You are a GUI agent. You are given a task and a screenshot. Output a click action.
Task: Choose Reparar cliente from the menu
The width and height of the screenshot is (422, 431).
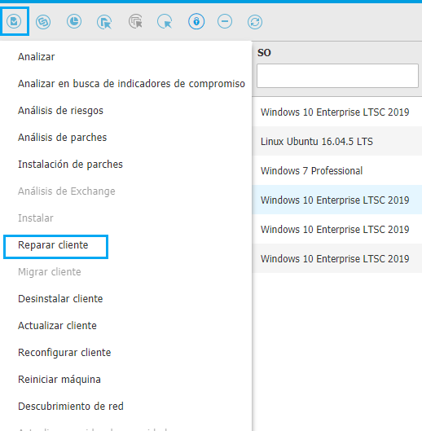pyautogui.click(x=53, y=245)
